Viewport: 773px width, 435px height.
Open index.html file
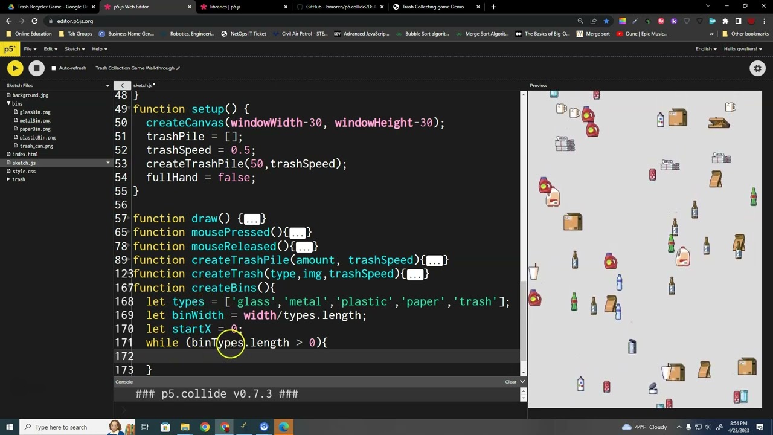25,155
